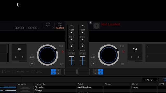
Task: Halve the deck 2 beat value of 1/4
Action: tap(131, 57)
